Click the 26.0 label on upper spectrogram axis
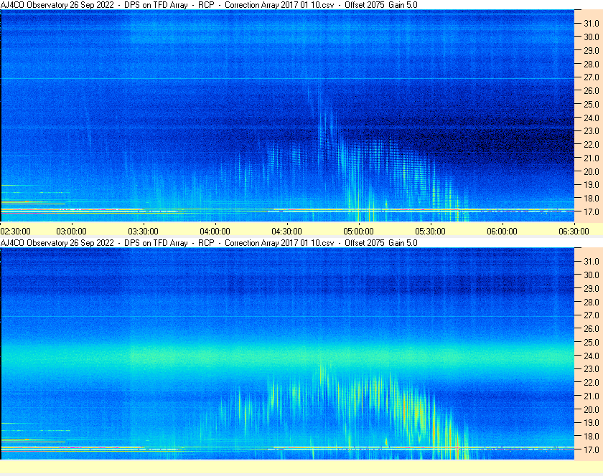This screenshot has height=476, width=603. point(592,90)
